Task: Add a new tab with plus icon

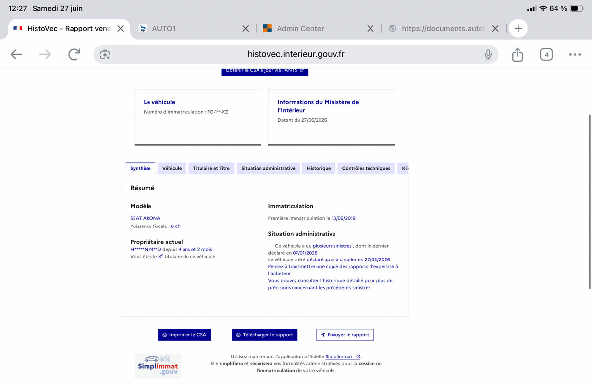Action: tap(518, 28)
